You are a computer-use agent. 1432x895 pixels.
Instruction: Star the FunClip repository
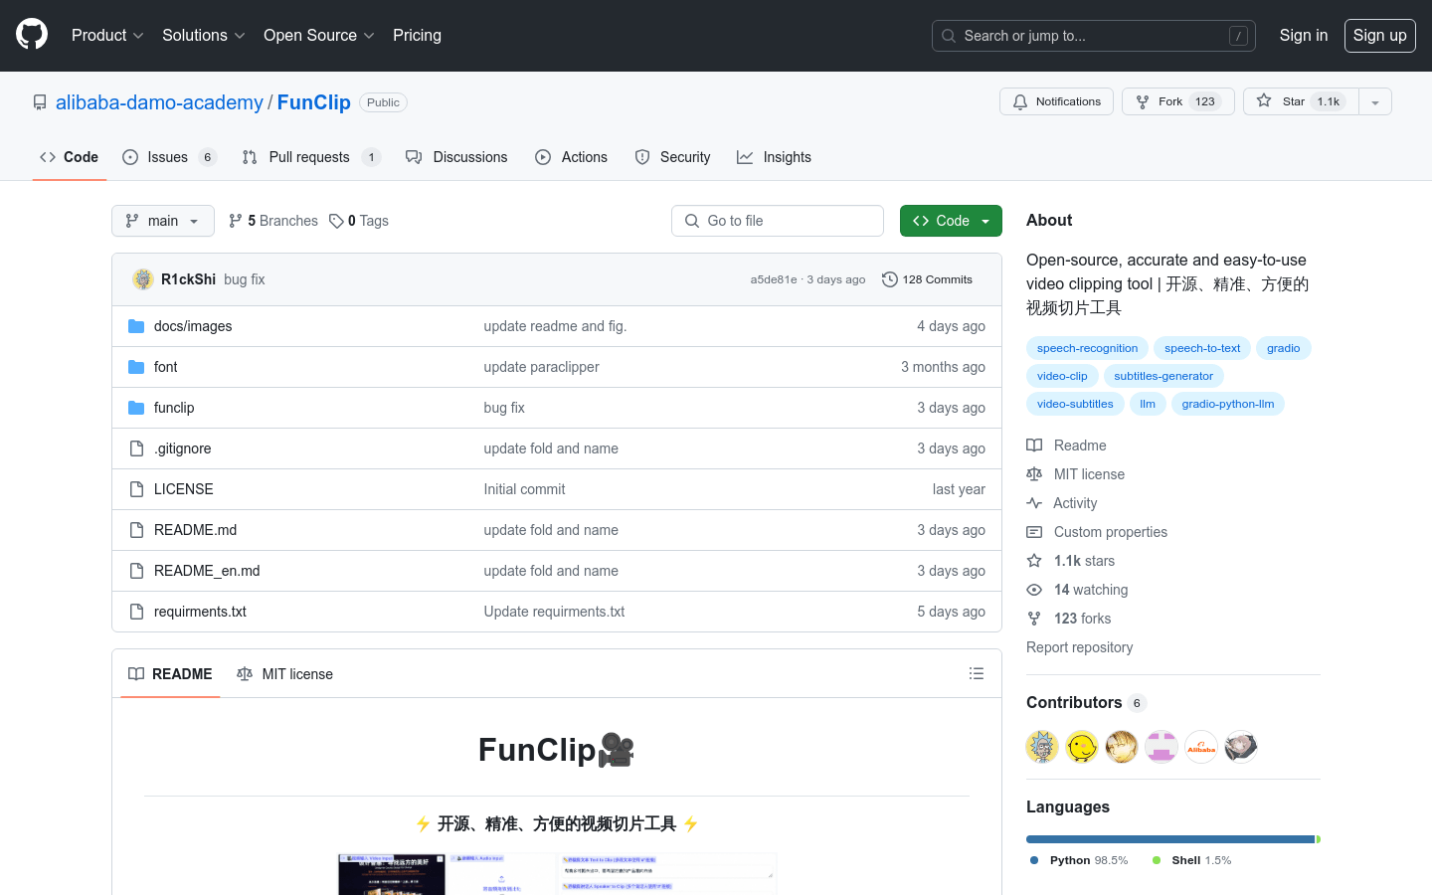pos(1301,101)
